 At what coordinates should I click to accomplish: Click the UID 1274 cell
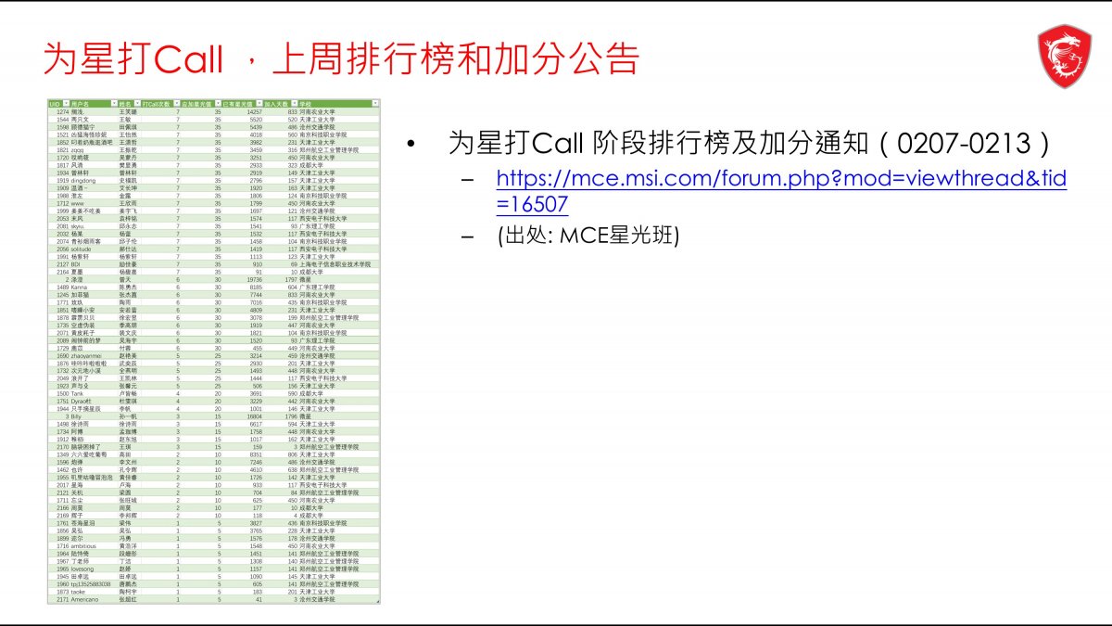click(63, 112)
